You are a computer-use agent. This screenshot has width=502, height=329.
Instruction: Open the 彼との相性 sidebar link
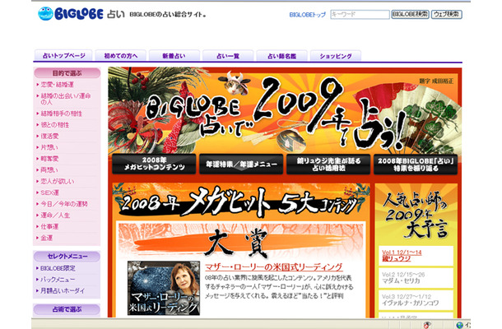pyautogui.click(x=55, y=125)
